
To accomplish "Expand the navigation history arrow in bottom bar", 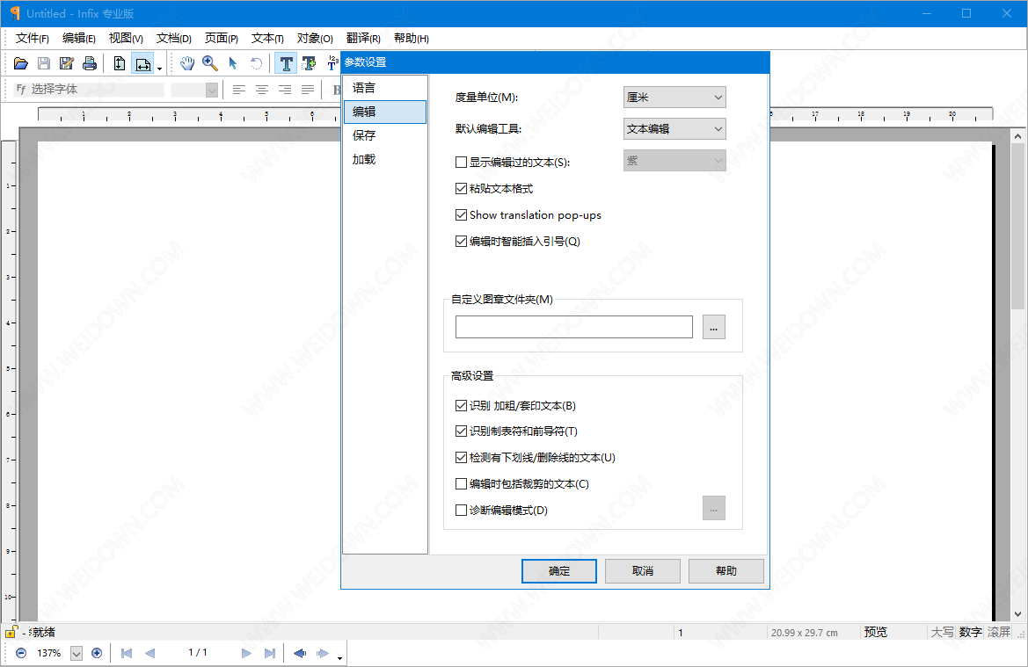I will (339, 657).
